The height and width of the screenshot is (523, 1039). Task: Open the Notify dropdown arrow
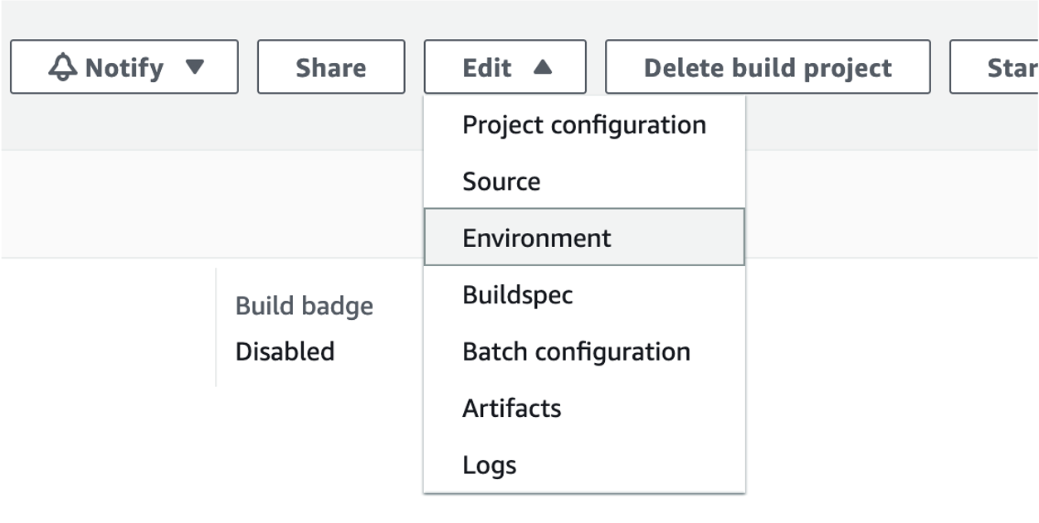click(x=195, y=66)
